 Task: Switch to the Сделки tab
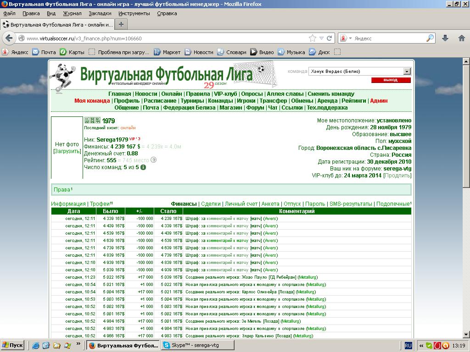point(211,204)
